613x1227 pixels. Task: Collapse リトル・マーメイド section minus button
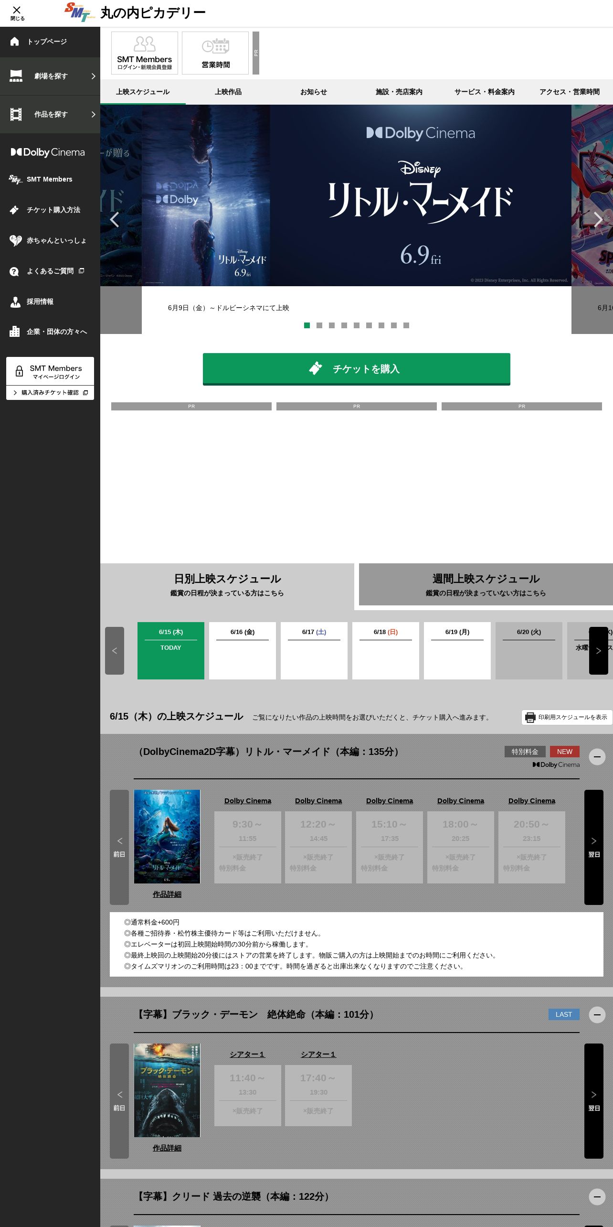tap(597, 757)
